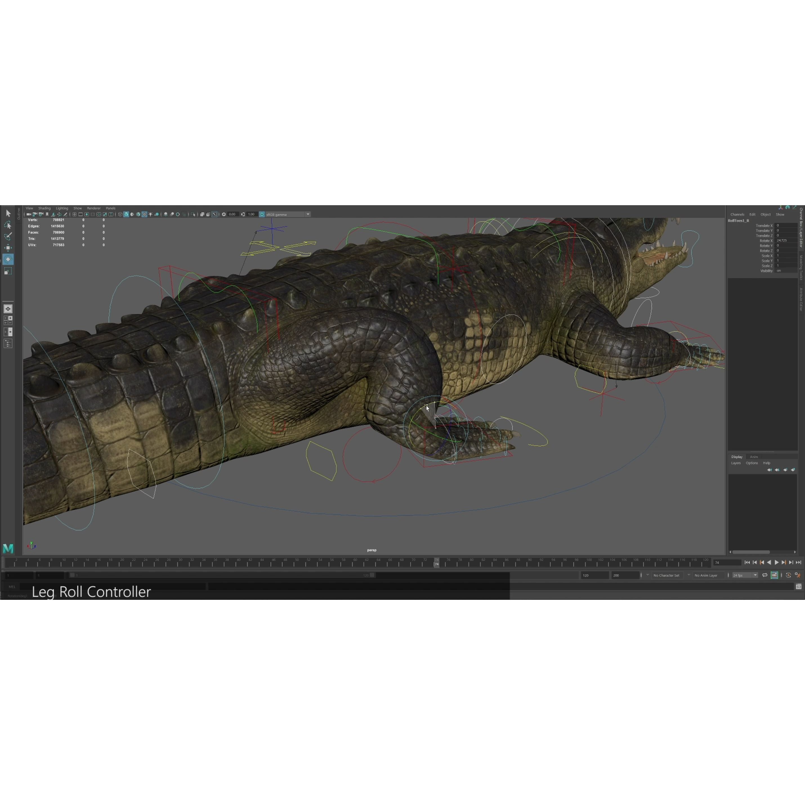The height and width of the screenshot is (805, 805).
Task: Open the Attribute Editor side tab
Action: 801,299
